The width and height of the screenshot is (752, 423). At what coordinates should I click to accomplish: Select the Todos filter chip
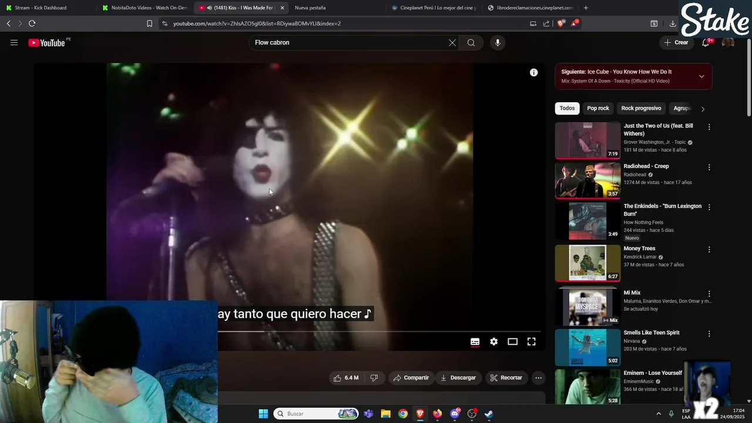point(567,108)
